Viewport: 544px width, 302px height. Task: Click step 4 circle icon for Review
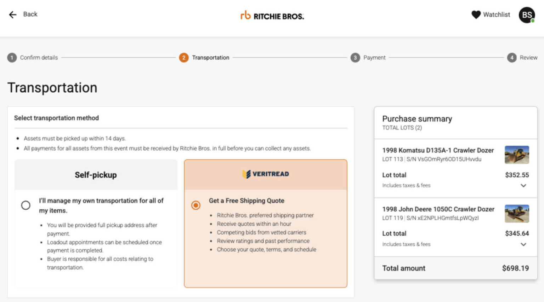click(512, 58)
